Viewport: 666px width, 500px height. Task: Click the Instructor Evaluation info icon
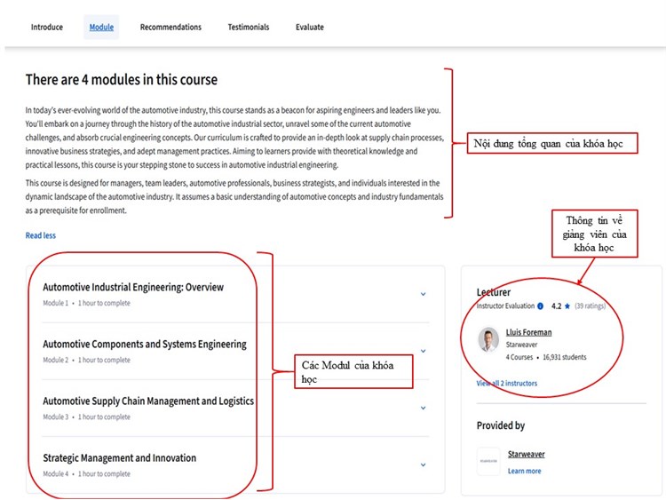pos(540,306)
